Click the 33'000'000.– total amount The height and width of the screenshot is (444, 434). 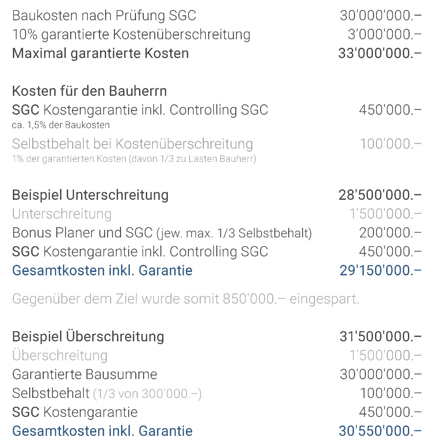(380, 54)
